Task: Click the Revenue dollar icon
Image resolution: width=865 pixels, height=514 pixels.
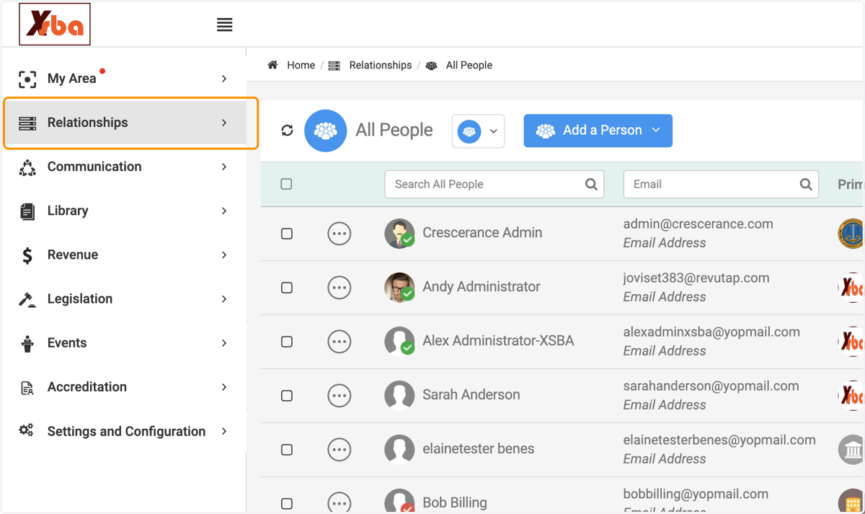Action: point(27,255)
